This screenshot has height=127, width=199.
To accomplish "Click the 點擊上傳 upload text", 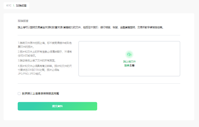I will pos(129,65).
